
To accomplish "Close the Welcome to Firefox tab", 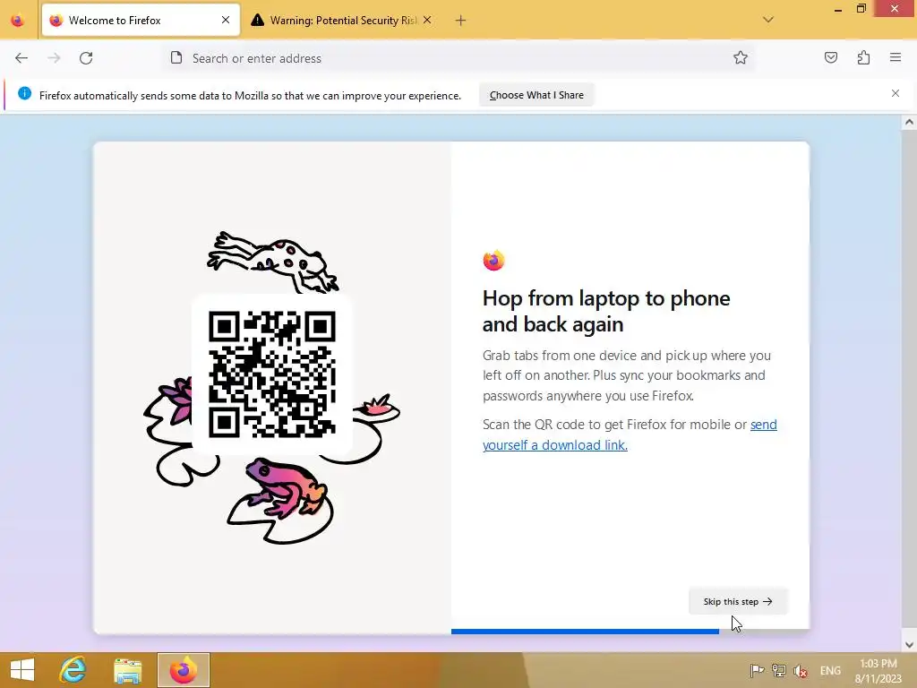I will (226, 20).
